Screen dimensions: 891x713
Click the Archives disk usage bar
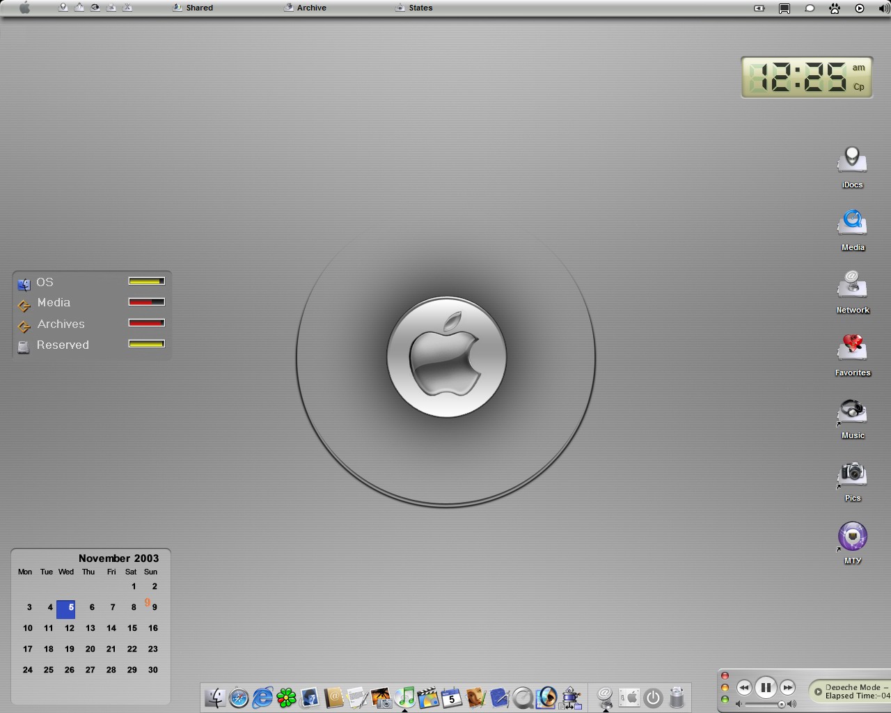coord(146,323)
